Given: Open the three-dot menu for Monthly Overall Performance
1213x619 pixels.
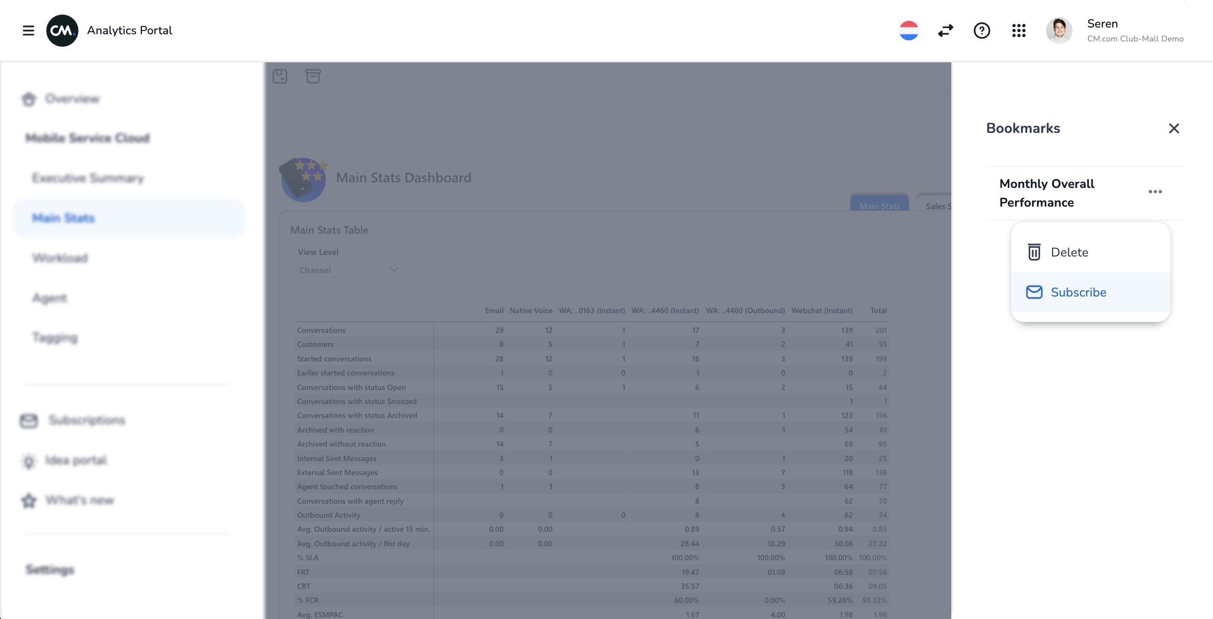Looking at the screenshot, I should 1155,192.
